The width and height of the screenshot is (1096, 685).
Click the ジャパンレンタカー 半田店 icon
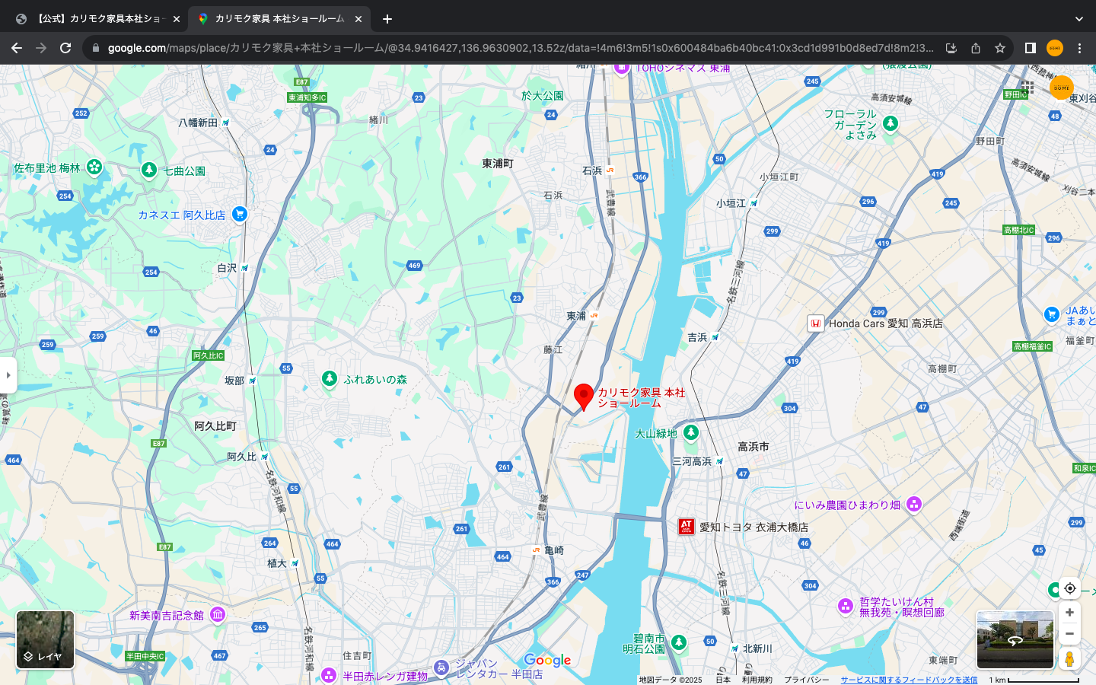tap(441, 667)
